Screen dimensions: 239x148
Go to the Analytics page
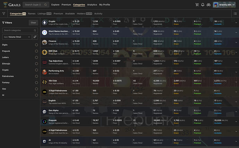point(92,5)
